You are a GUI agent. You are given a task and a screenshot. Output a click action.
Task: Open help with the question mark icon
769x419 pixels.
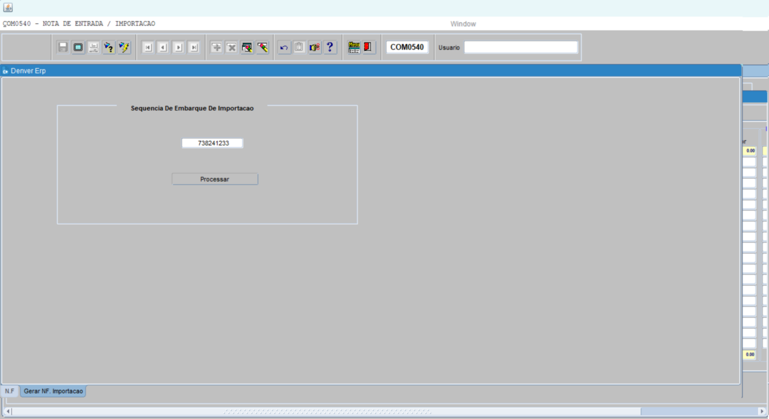[330, 47]
